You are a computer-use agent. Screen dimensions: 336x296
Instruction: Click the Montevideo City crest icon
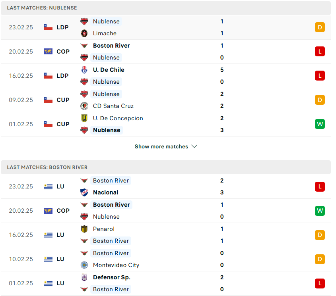[x=84, y=265]
